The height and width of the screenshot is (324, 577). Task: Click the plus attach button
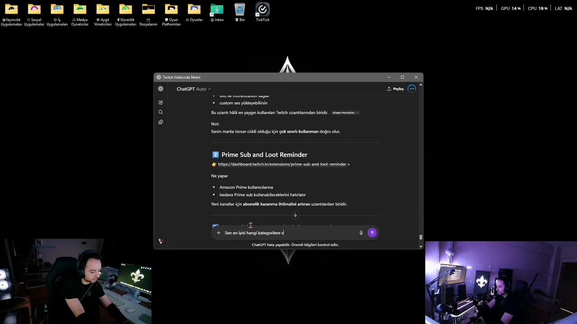(219, 233)
